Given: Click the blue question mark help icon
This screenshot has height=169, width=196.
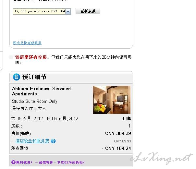Looking at the screenshot, I should click(53, 141).
